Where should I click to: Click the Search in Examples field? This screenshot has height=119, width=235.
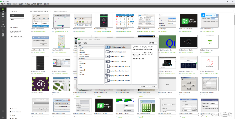[x=143, y=11]
